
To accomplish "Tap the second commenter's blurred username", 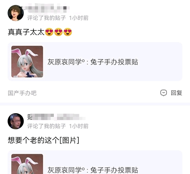I will pos(56,117).
